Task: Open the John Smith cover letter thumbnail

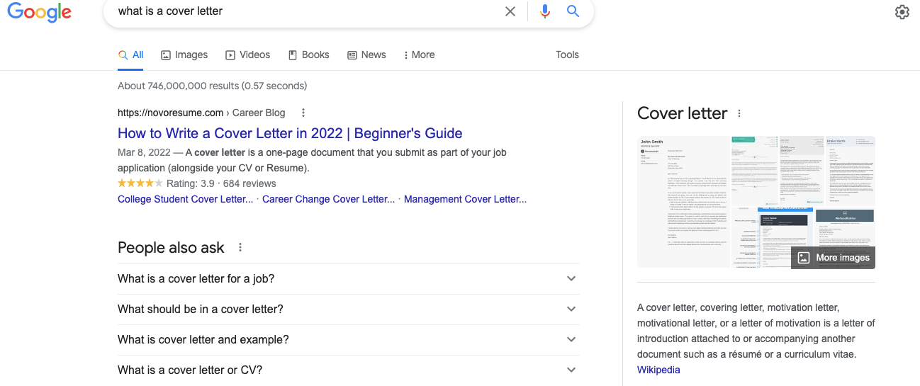Action: pyautogui.click(x=683, y=202)
